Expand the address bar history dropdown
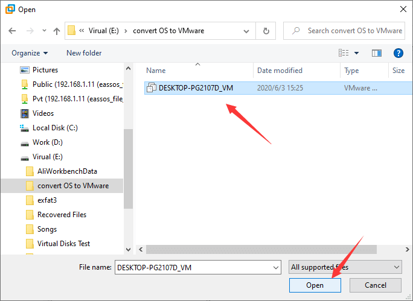The height and width of the screenshot is (301, 413). click(247, 31)
